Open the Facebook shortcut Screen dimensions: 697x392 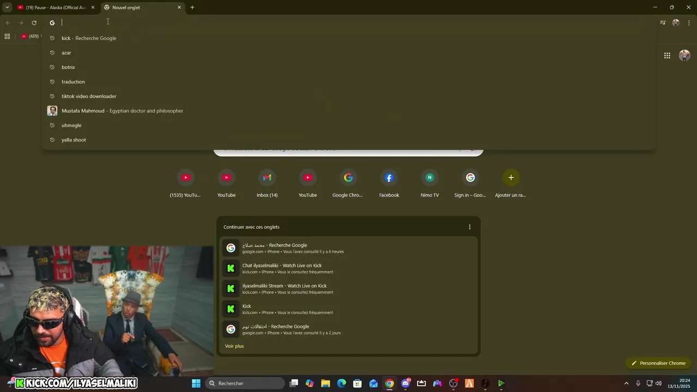(x=389, y=183)
